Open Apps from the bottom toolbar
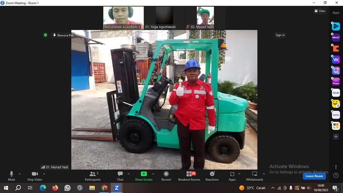The image size is (343, 193). point(232,176)
